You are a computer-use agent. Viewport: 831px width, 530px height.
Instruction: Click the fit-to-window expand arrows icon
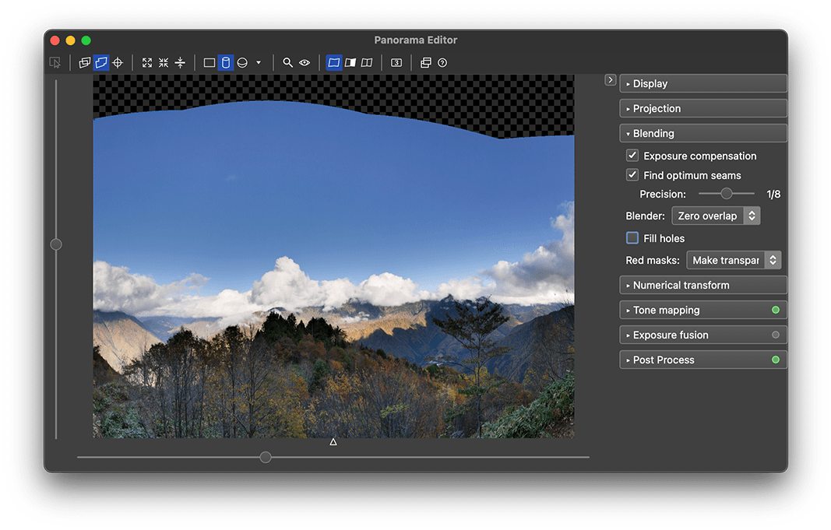(147, 63)
